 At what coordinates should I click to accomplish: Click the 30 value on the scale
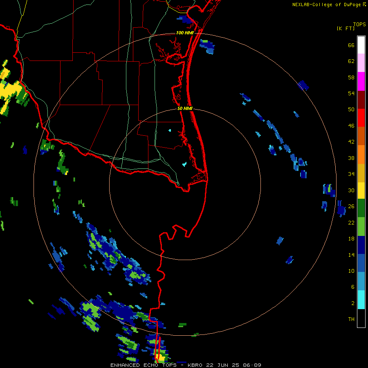point(351,190)
